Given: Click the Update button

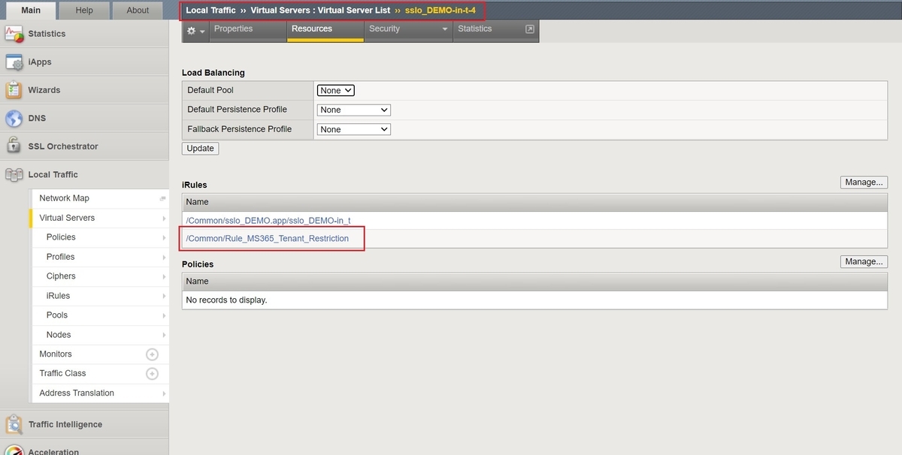Looking at the screenshot, I should [x=199, y=148].
